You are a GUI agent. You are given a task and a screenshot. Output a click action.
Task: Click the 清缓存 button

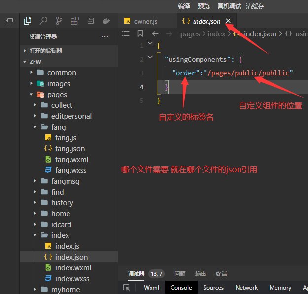[x=255, y=6]
